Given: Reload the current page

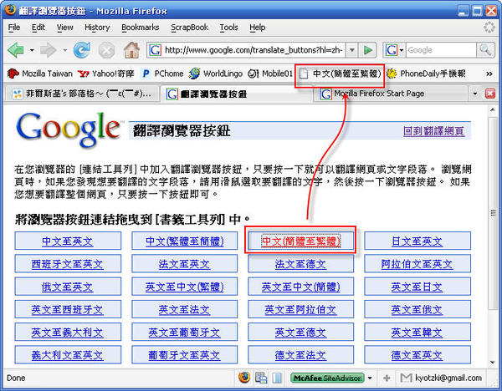Looking at the screenshot, I should (82, 50).
